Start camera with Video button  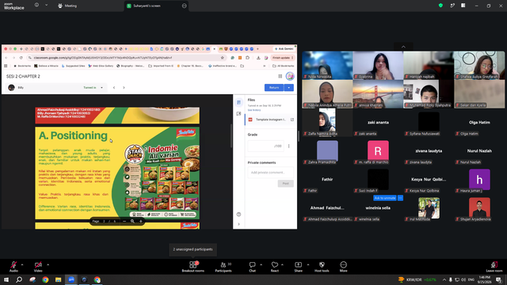tap(38, 267)
